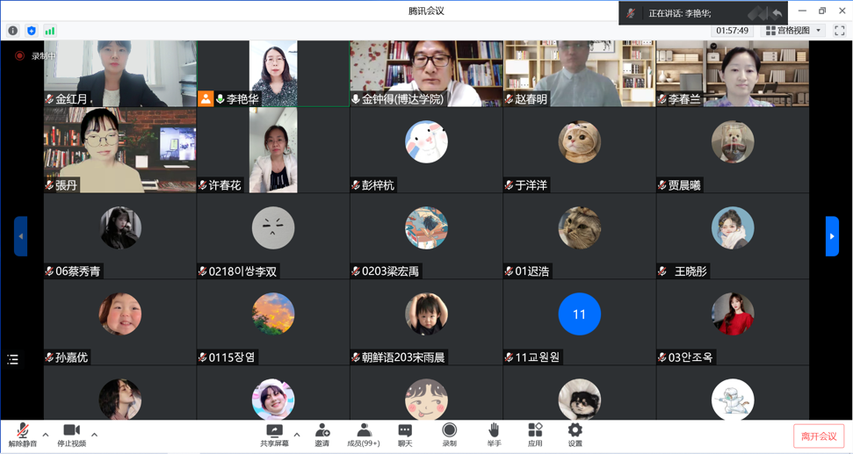Click the meeting info icon
Viewport: 853px width, 454px height.
coord(13,31)
